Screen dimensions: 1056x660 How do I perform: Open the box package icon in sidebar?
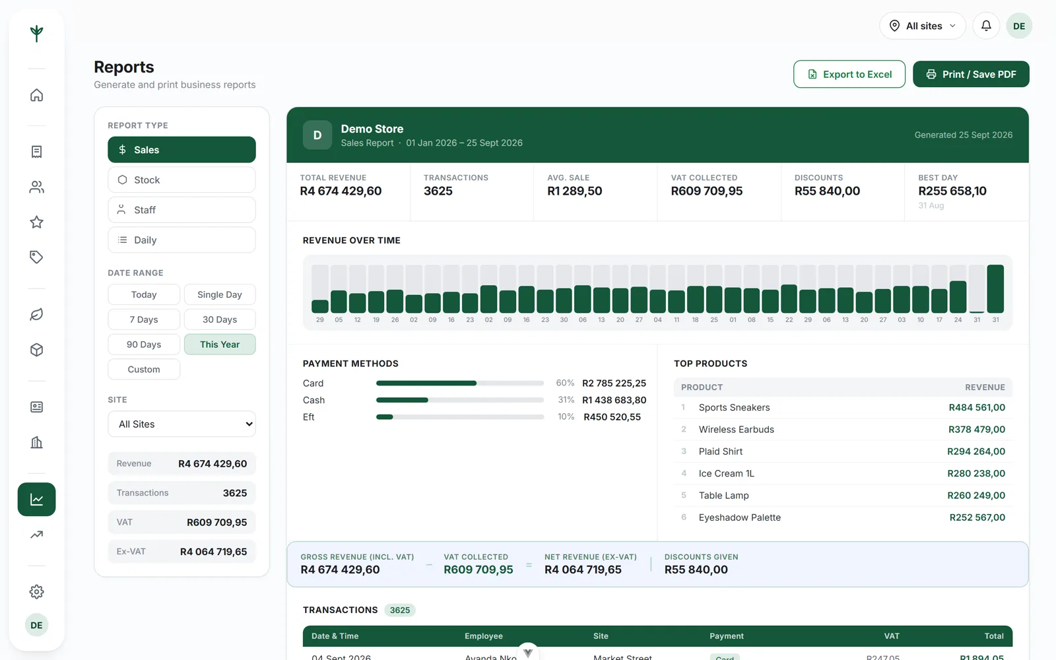coord(36,350)
